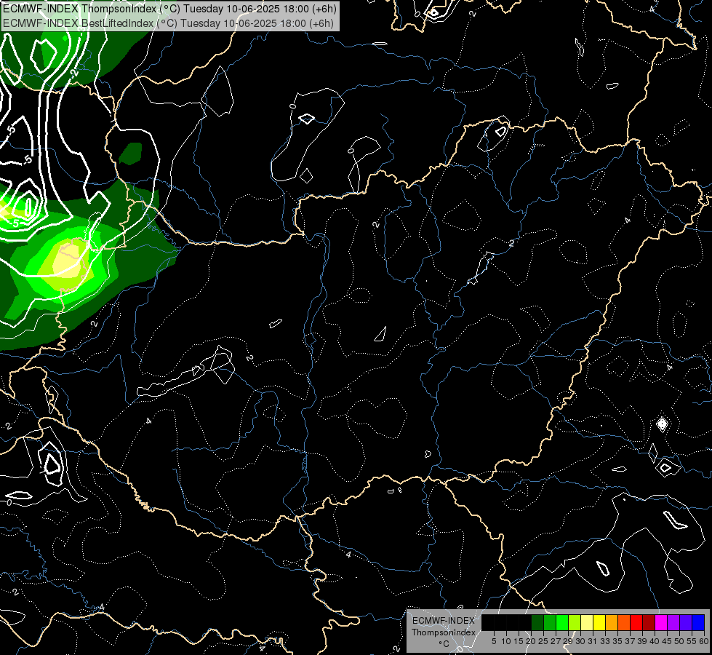Click the legend scale value '37'
712x655 pixels.
click(x=631, y=641)
